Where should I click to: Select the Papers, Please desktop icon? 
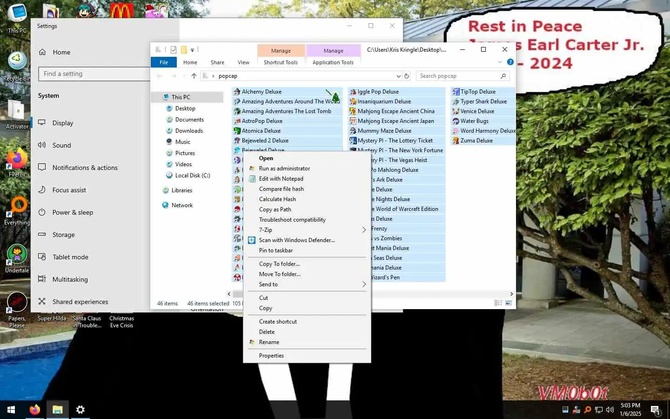(17, 310)
